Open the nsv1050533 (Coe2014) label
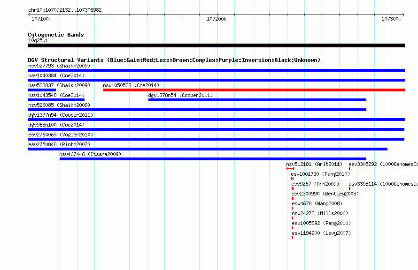This screenshot has width=418, height=270. (x=131, y=85)
